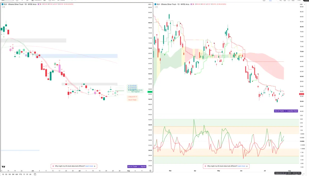
Task: Click the purple market status badge, left chart
Action: click(39, 4)
